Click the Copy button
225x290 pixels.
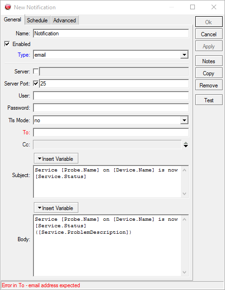click(209, 73)
